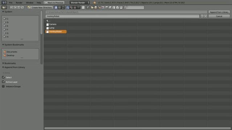Toggle file filtering funnel icon
This screenshot has width=232, height=130.
(x=88, y=7)
